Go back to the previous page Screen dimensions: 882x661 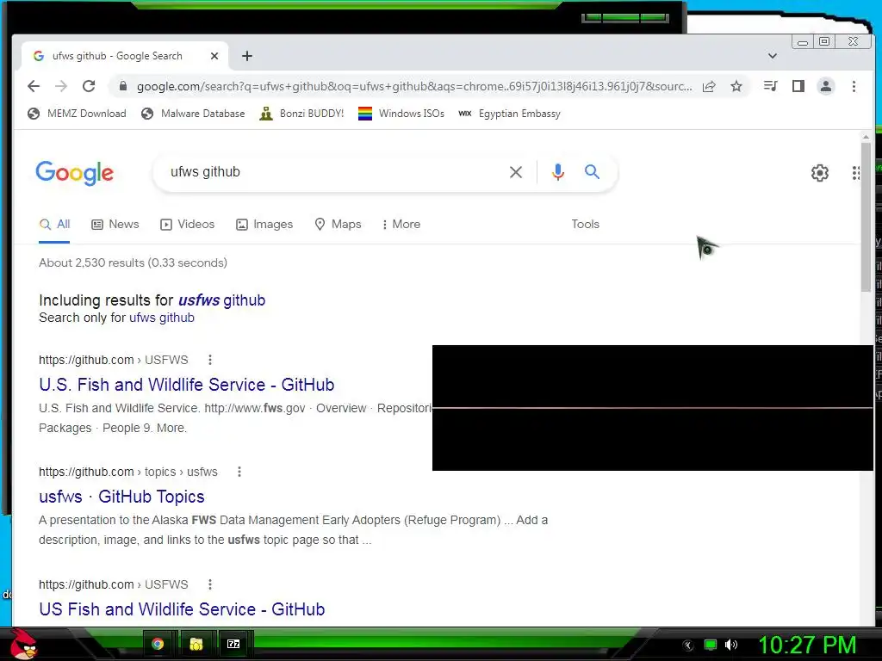tap(34, 86)
